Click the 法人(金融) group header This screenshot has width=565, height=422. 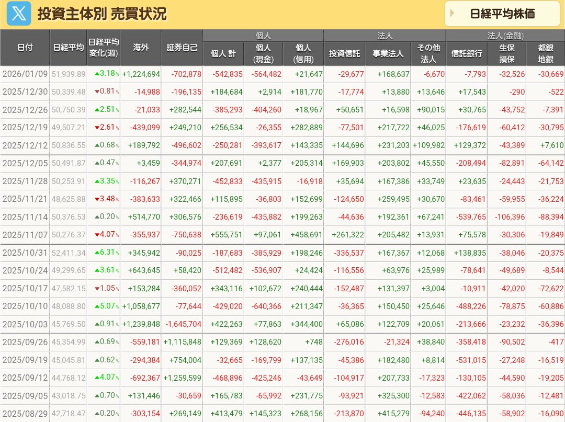[x=505, y=36]
